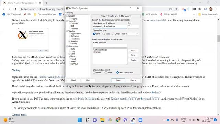Open File Explorer from the taskbar
220x124 pixels.
click(102, 120)
